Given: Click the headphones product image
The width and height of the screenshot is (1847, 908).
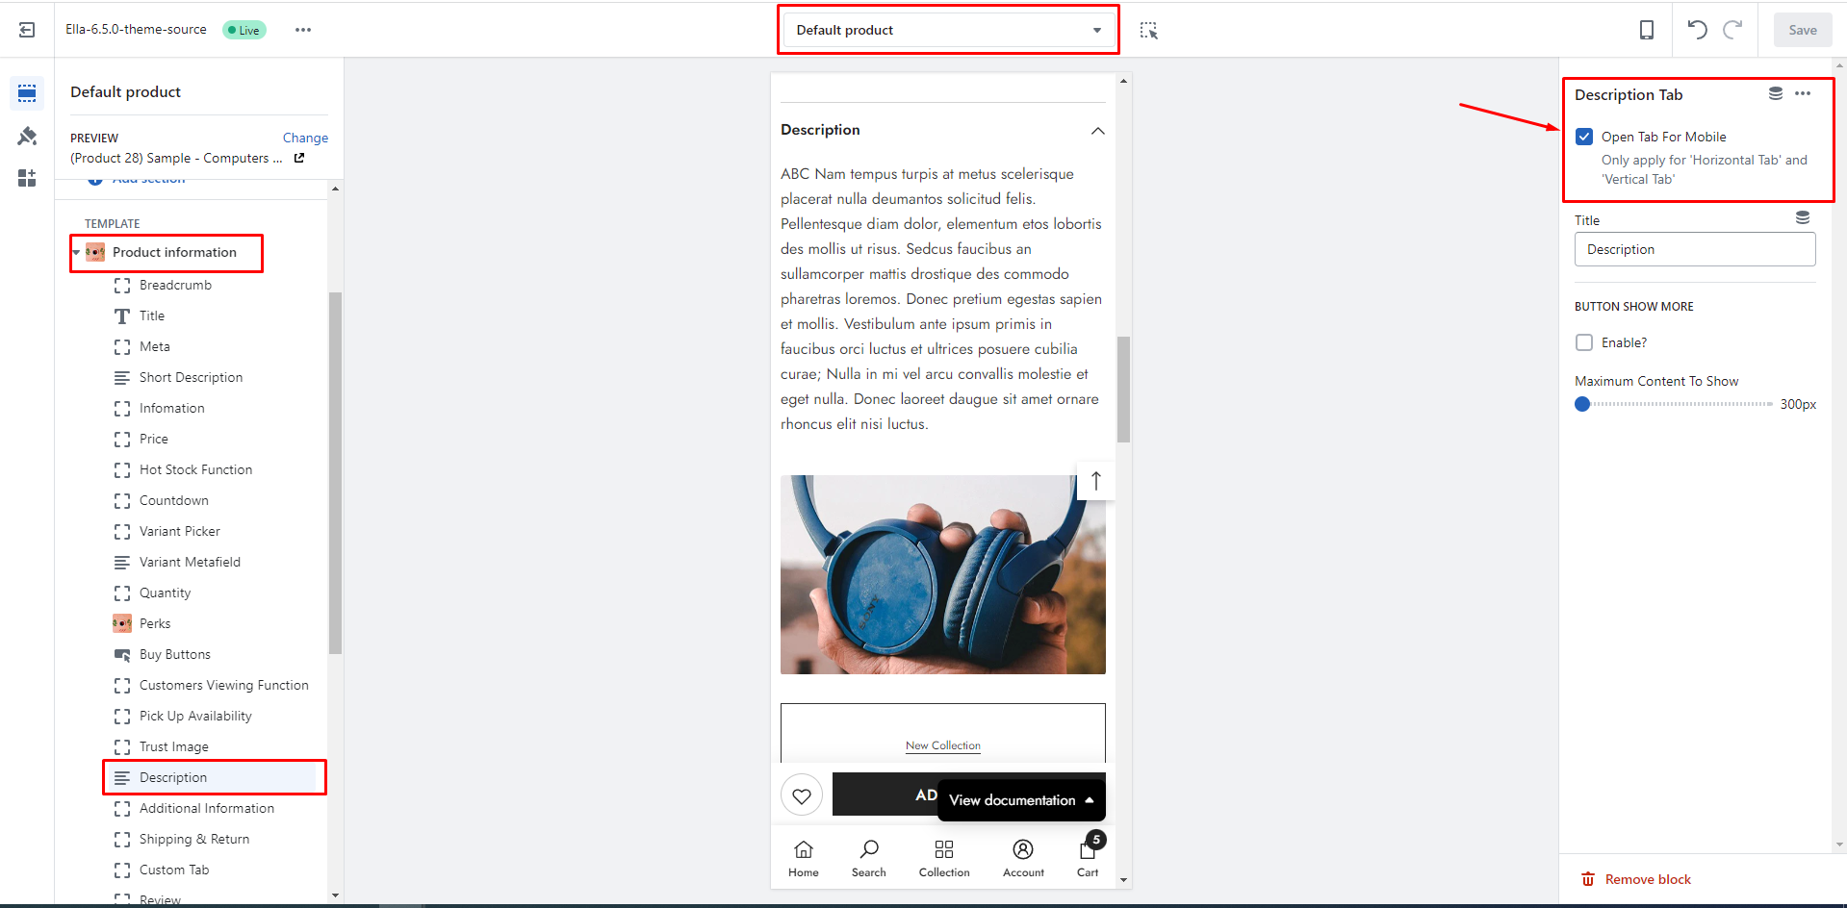Looking at the screenshot, I should click(x=942, y=574).
